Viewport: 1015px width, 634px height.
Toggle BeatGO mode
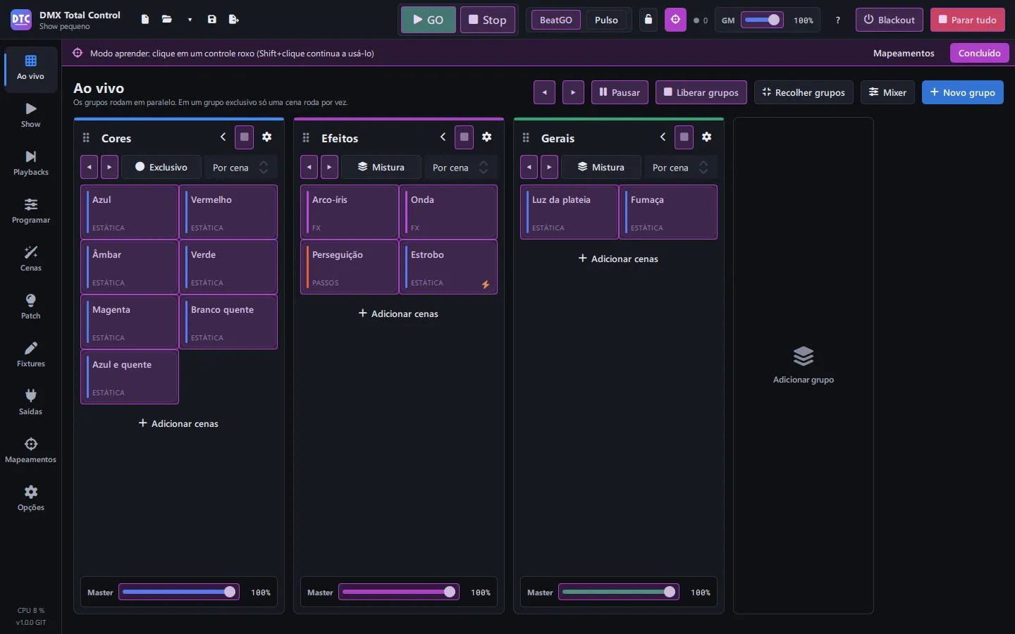click(555, 20)
